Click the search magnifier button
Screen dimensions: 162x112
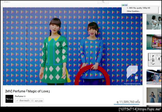[x=103, y=2]
